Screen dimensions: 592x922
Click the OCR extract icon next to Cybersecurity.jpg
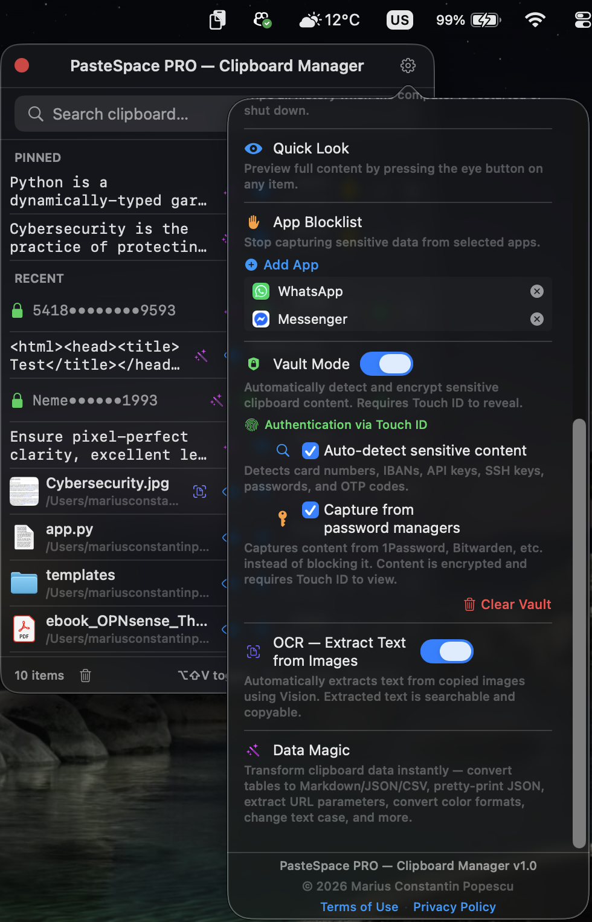(200, 491)
